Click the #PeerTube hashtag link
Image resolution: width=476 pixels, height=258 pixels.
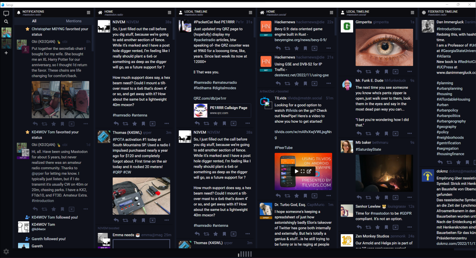tap(284, 148)
